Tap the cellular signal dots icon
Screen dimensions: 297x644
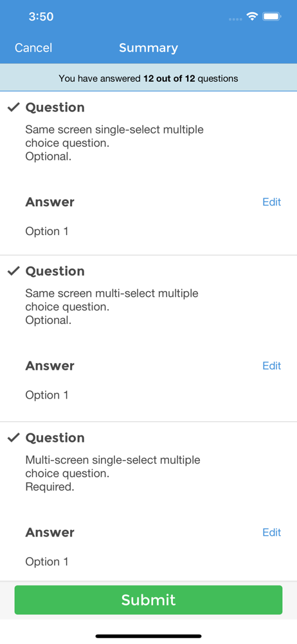(x=235, y=19)
